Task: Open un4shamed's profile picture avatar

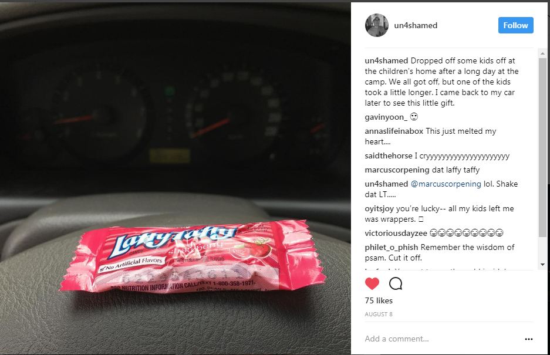Action: [377, 25]
